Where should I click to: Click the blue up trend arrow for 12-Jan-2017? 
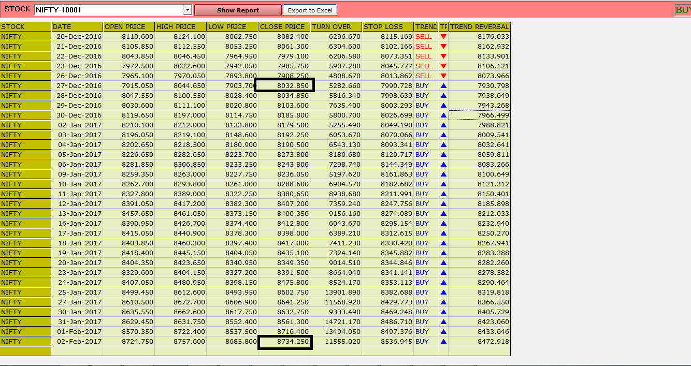(x=443, y=204)
